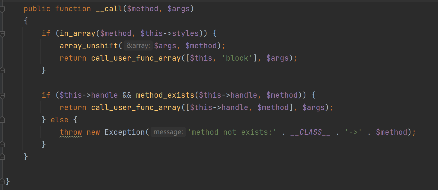This screenshot has width=438, height=190.
Task: Click the array_unshift function call
Action: click(88, 46)
